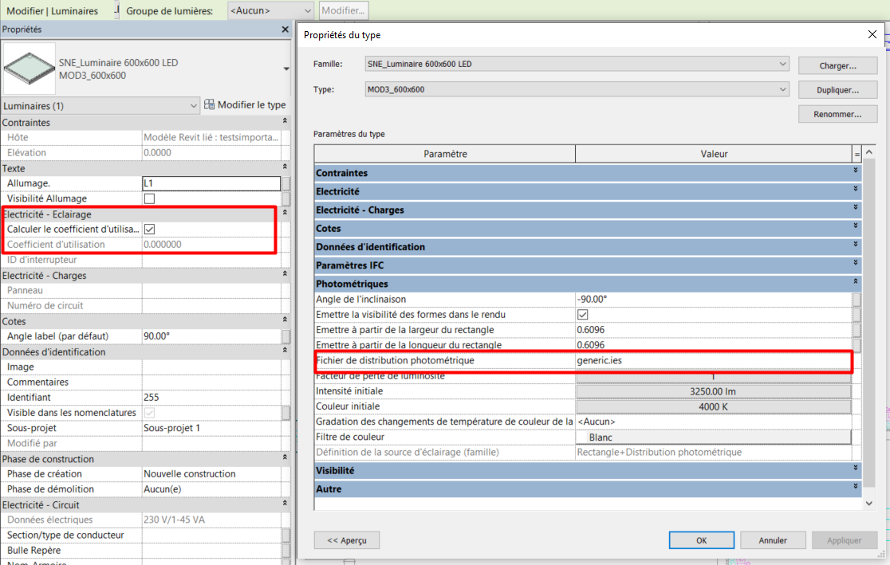Click the Charger button
890x565 pixels.
[837, 65]
